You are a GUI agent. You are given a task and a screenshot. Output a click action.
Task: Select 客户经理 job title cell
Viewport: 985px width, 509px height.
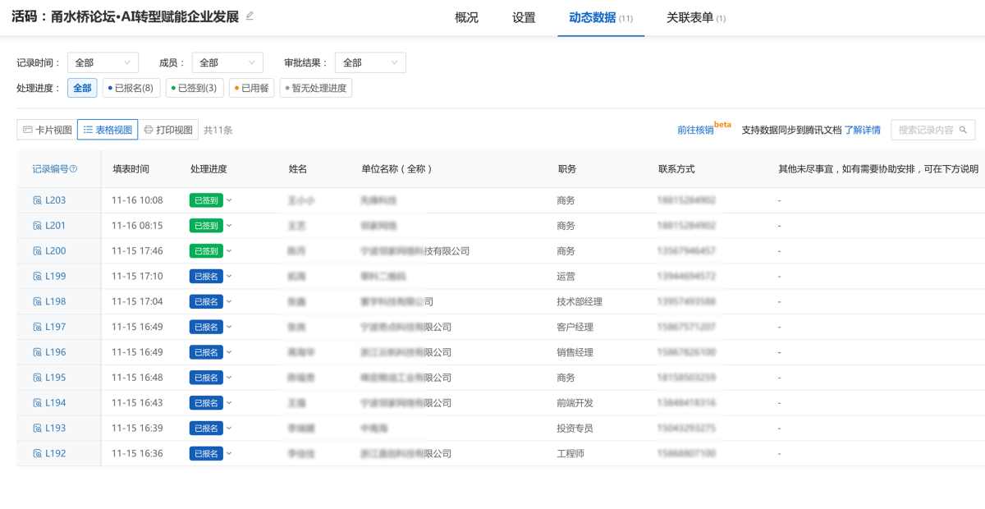pos(575,328)
